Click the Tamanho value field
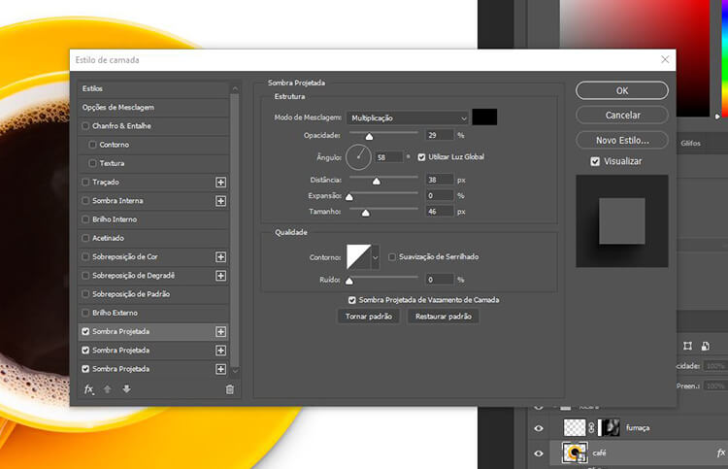 point(439,212)
